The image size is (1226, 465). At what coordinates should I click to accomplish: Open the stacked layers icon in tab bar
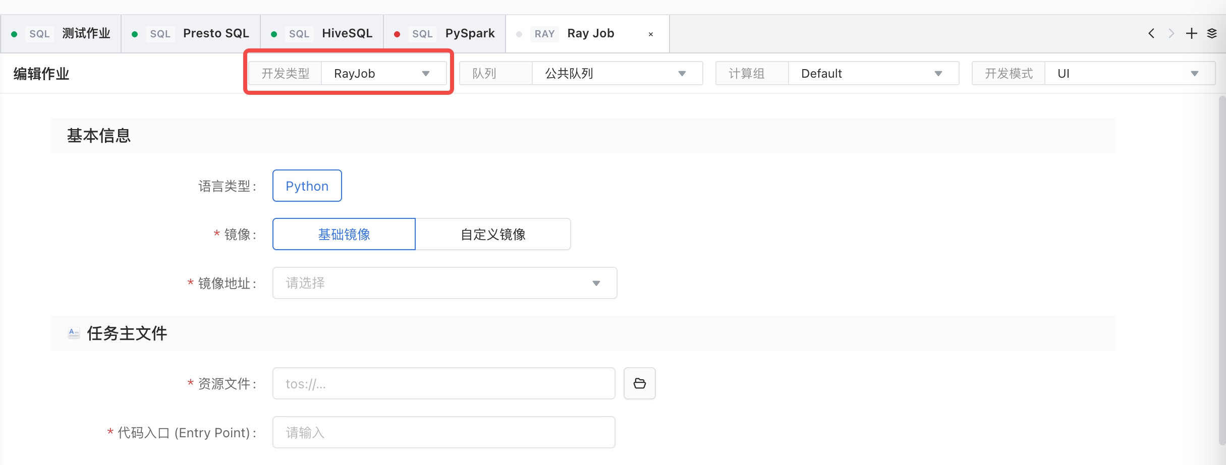[1212, 34]
